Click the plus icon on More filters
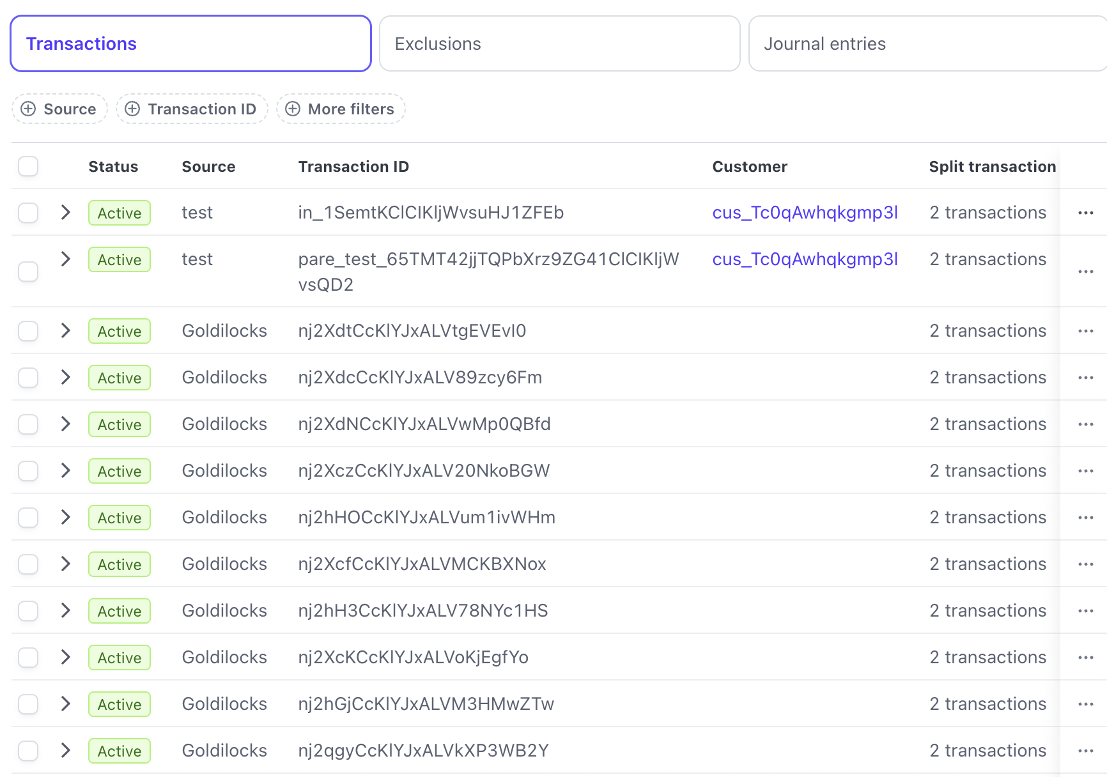Image resolution: width=1107 pixels, height=777 pixels. [293, 109]
